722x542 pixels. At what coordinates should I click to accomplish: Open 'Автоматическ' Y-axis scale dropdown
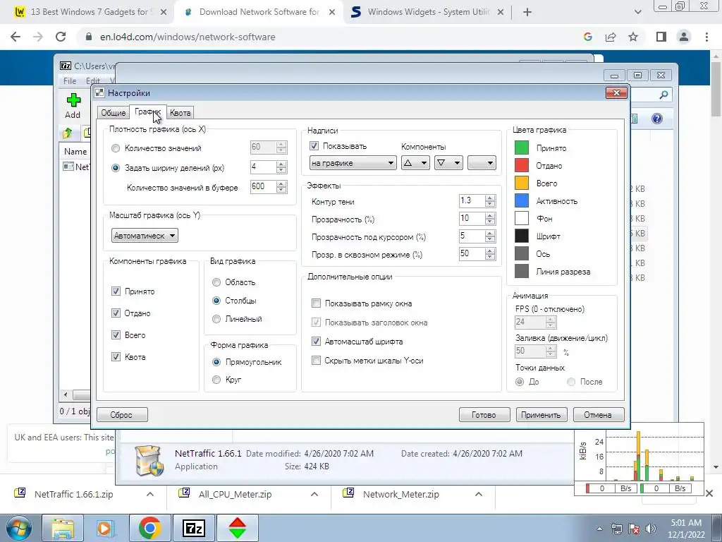tap(145, 236)
